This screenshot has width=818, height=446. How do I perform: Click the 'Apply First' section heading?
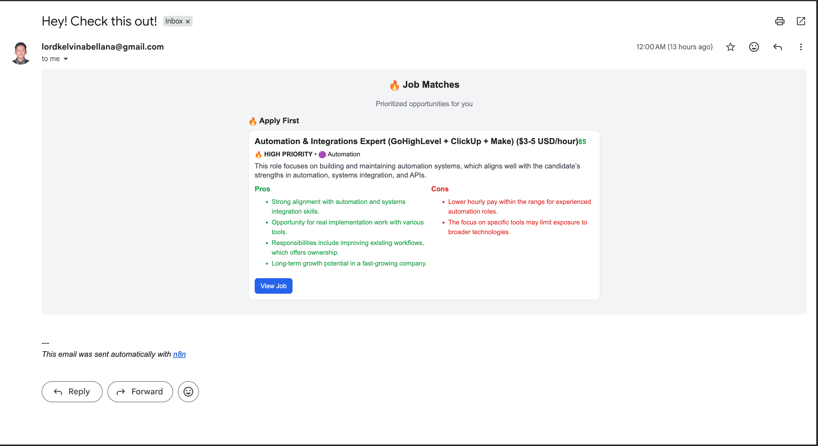point(279,121)
